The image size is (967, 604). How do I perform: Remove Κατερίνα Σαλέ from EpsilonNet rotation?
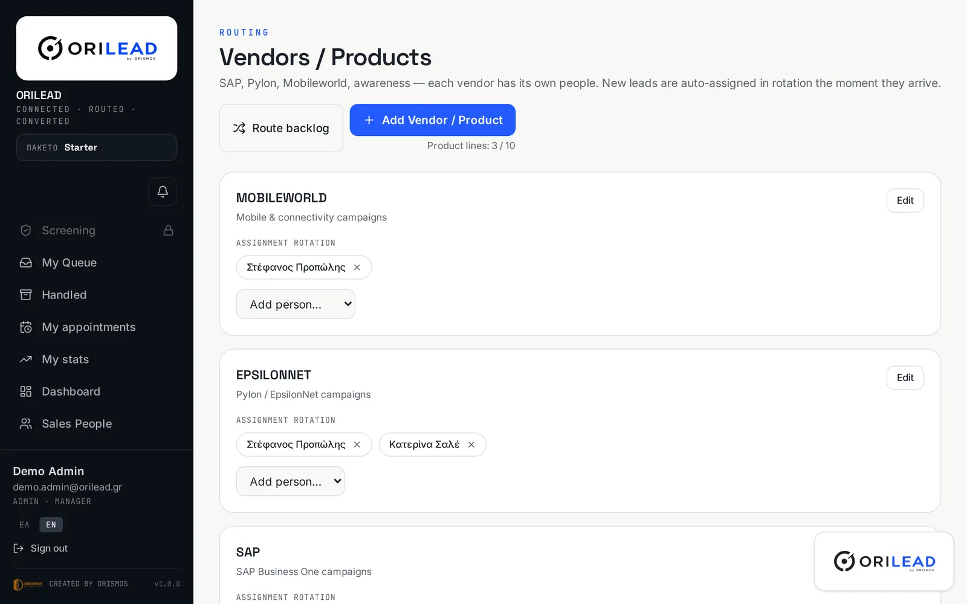(x=471, y=445)
